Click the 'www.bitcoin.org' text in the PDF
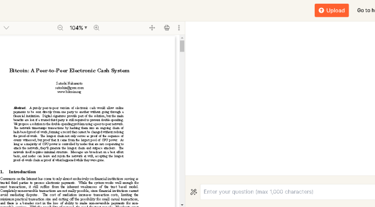This screenshot has height=207, width=375. coord(69,92)
